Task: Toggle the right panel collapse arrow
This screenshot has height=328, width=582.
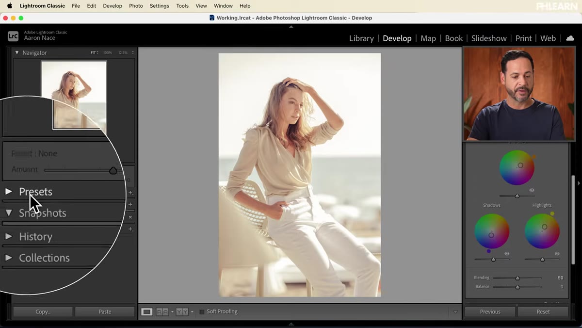Action: pyautogui.click(x=579, y=183)
